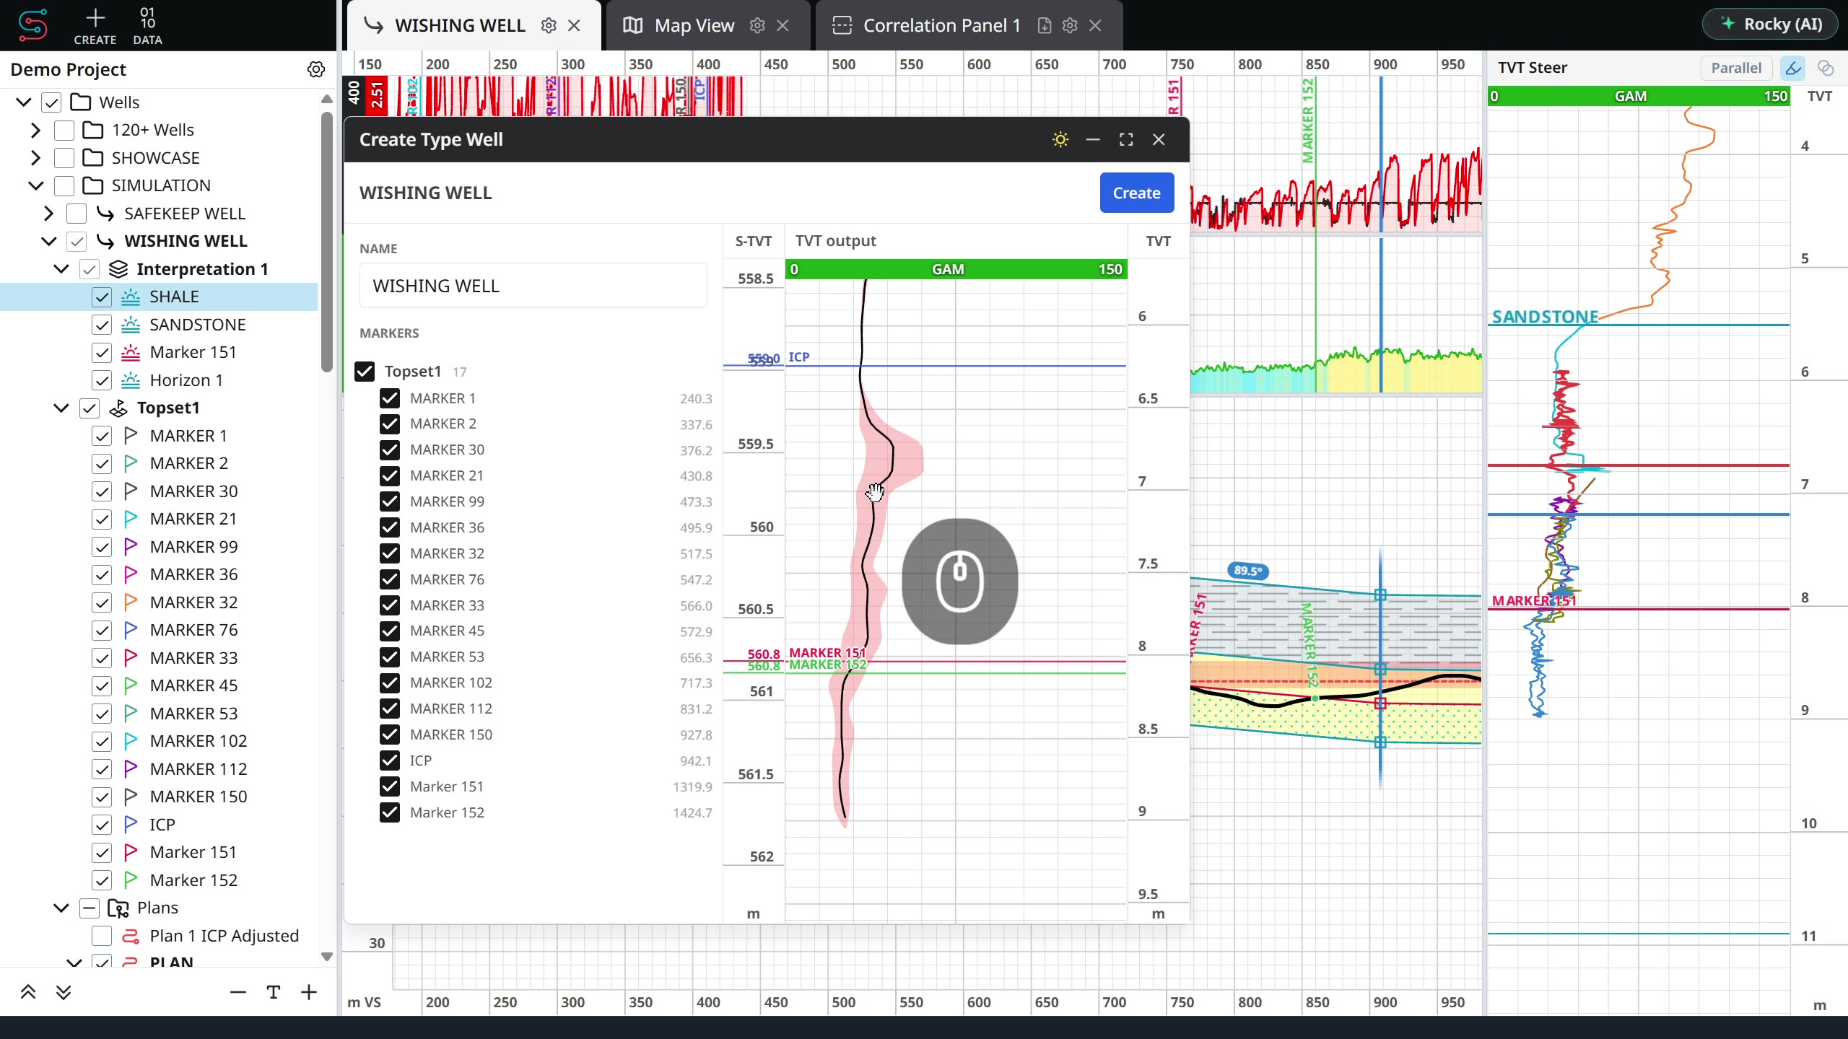Uncheck SANDSTONE in project tree
This screenshot has width=1848, height=1039.
[102, 325]
